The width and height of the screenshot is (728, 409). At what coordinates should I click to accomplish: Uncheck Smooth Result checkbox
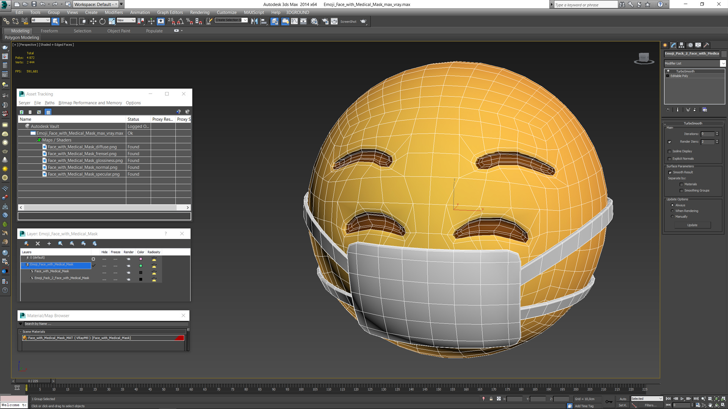pyautogui.click(x=670, y=173)
